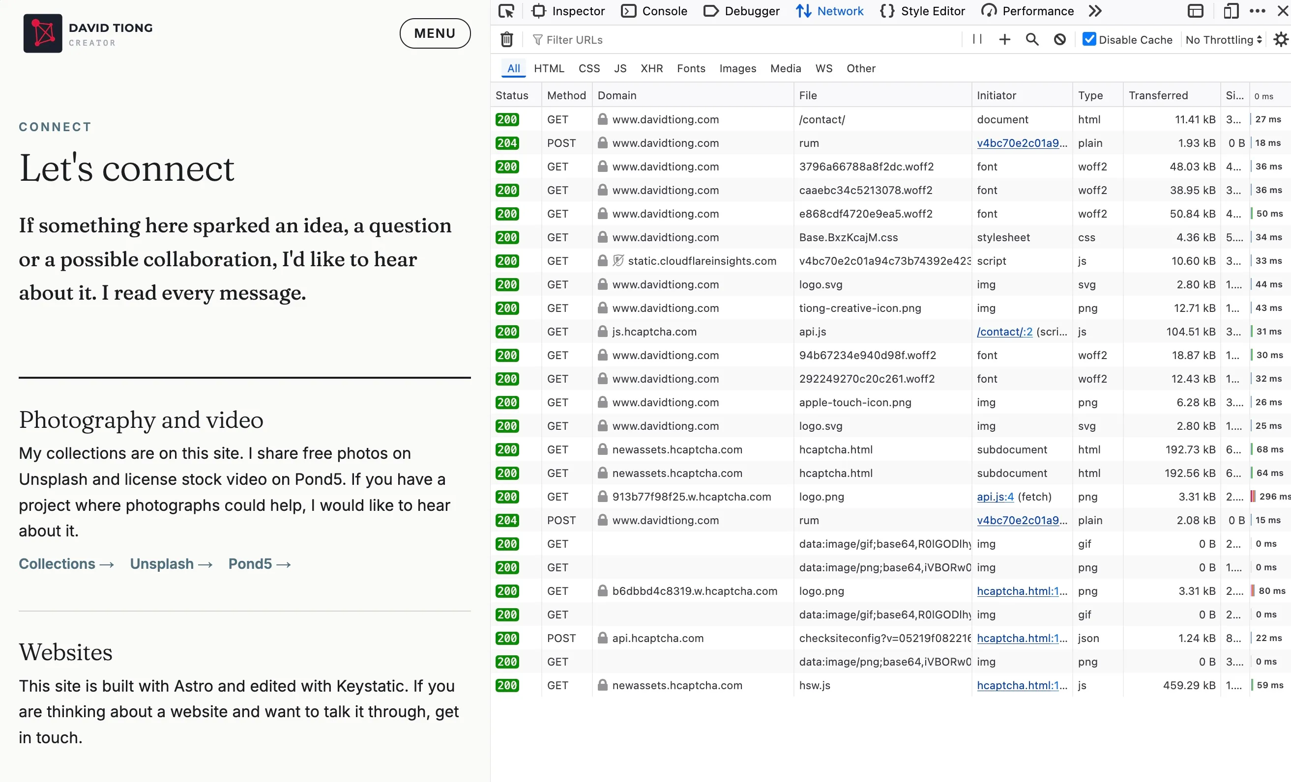Image resolution: width=1291 pixels, height=782 pixels.
Task: Follow the Pond5 link
Action: [260, 564]
